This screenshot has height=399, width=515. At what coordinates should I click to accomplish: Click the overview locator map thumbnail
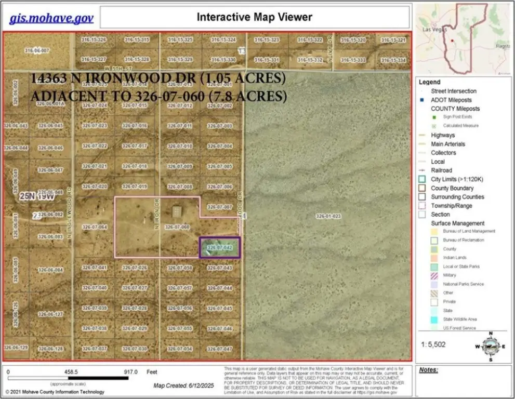(x=464, y=39)
